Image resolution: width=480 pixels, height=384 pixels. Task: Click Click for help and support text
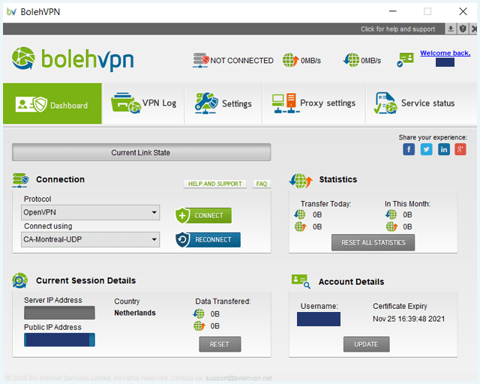[397, 29]
